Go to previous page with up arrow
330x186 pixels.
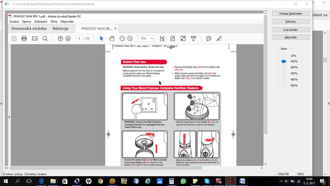point(60,38)
